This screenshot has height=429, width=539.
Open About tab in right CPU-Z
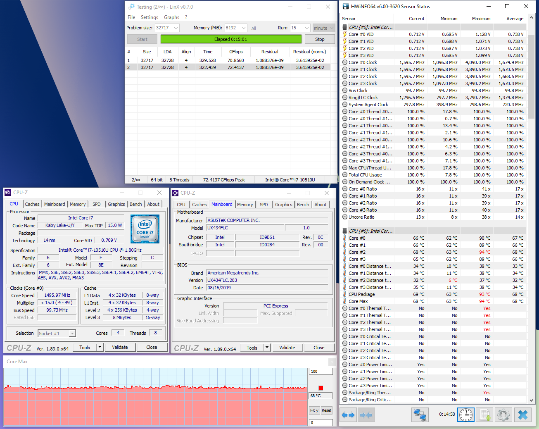click(x=321, y=205)
